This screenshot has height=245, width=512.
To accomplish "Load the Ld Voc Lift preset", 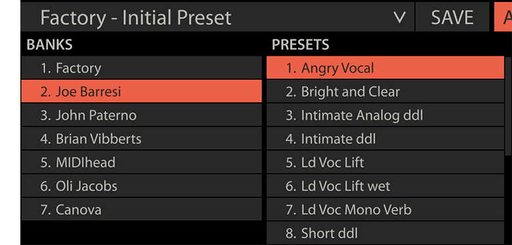I will [385, 162].
